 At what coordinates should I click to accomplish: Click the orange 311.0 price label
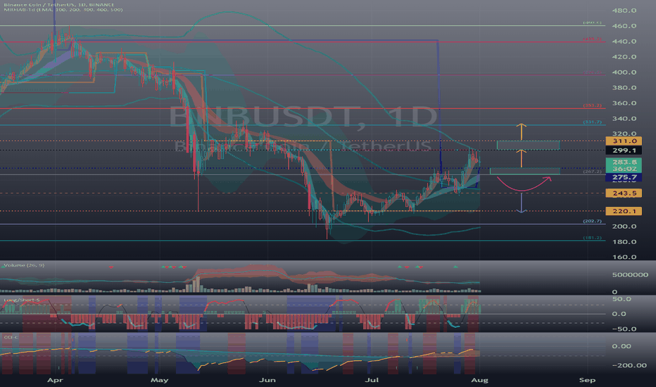point(624,141)
